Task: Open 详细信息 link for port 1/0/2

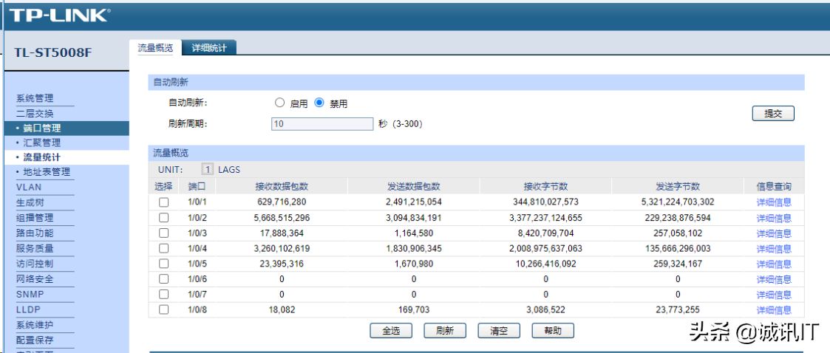Action: [773, 218]
